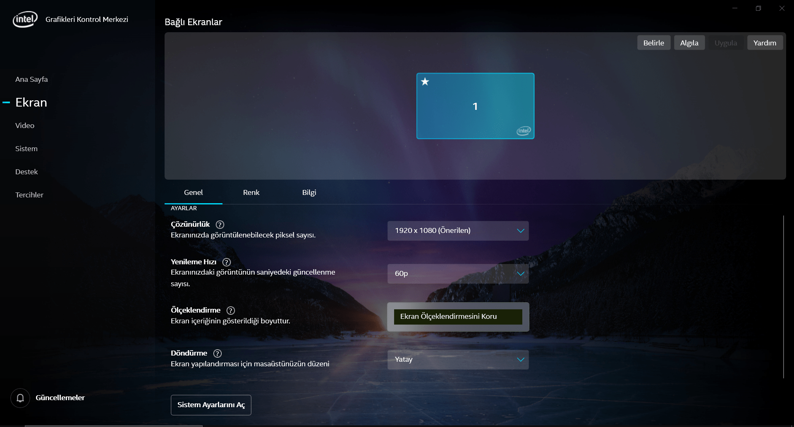
Task: Click the Uygula button
Action: (726, 43)
